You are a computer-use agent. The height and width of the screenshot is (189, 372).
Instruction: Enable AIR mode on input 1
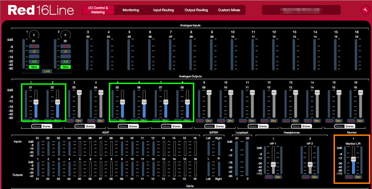point(34,62)
